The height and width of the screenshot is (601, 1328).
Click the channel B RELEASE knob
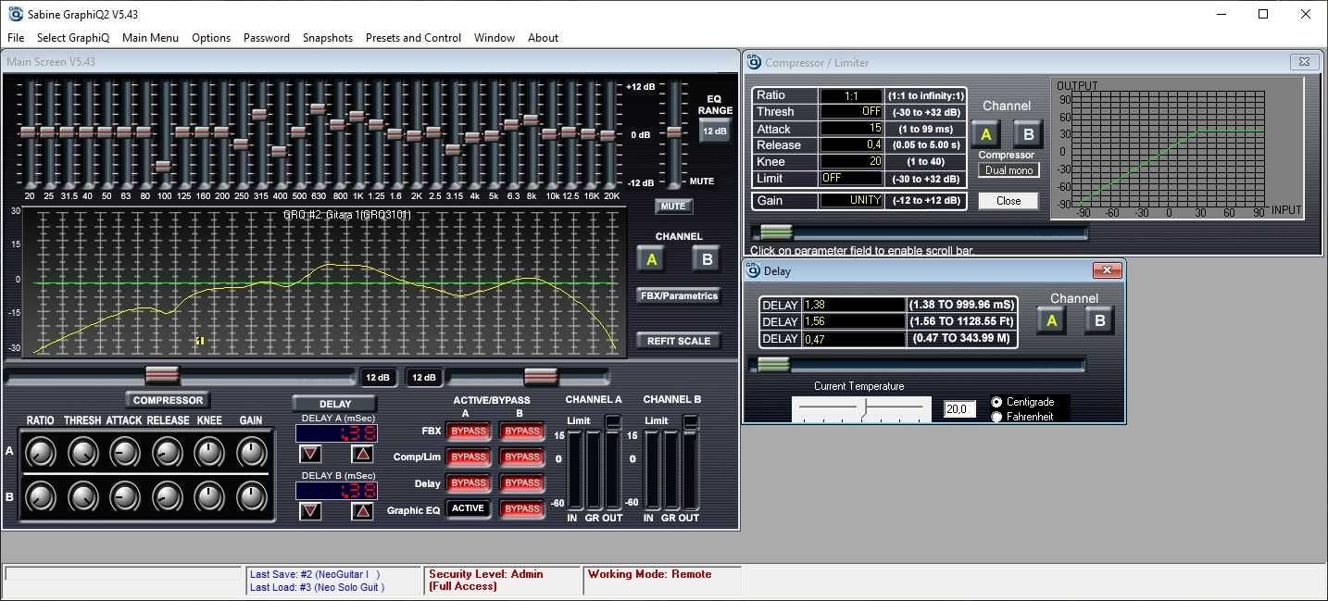[168, 497]
